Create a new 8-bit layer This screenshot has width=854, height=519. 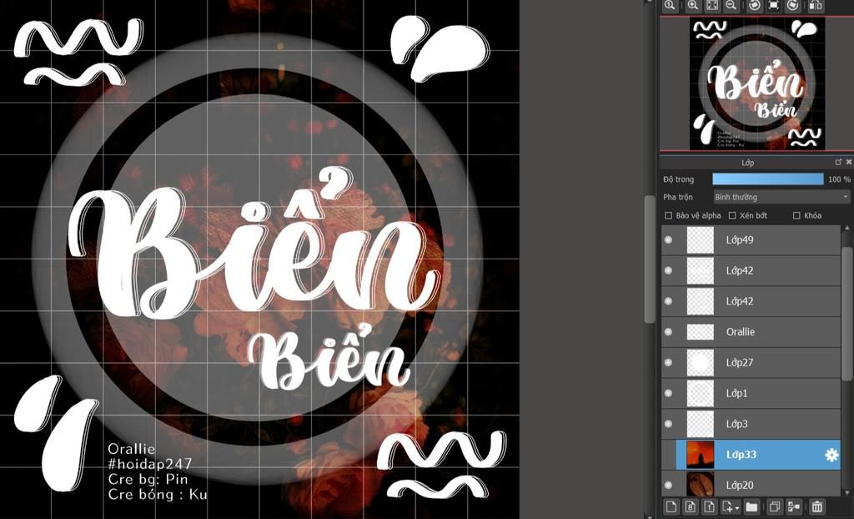pos(690,506)
